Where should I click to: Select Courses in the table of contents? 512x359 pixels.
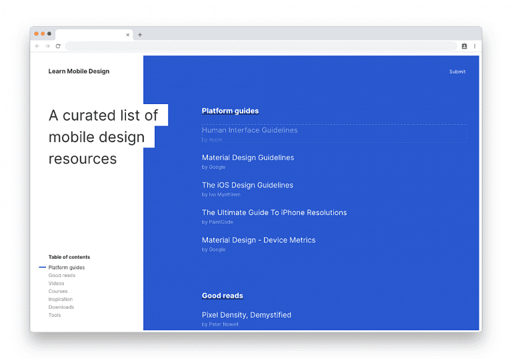point(57,292)
